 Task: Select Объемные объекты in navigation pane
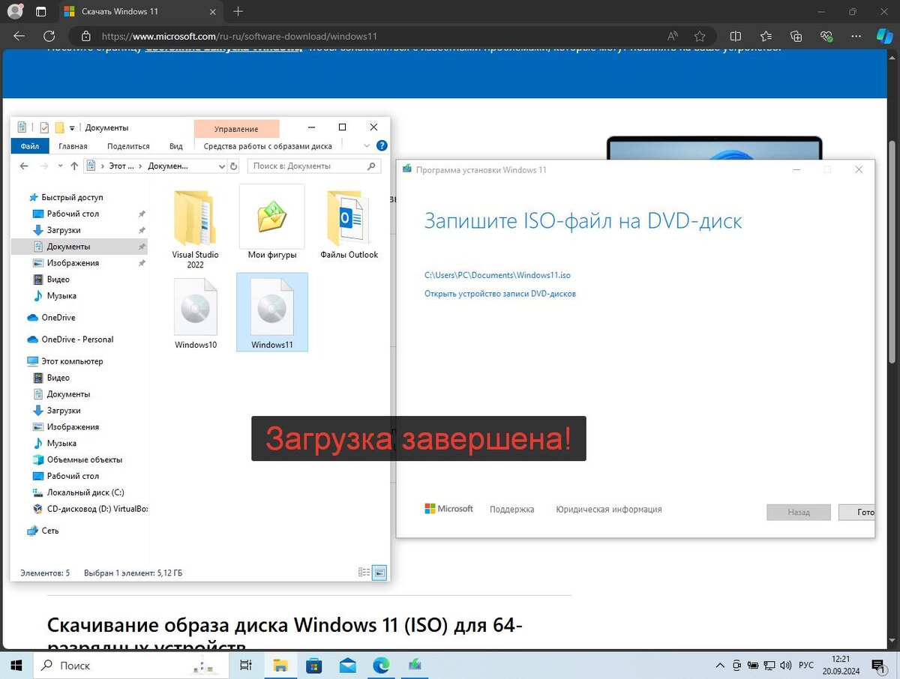click(x=84, y=459)
